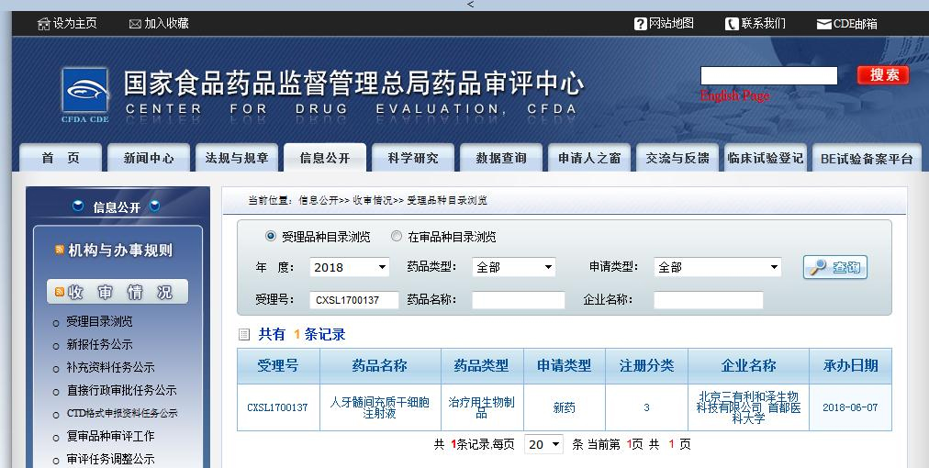
Task: Switch to the 信息公开 tab
Action: click(325, 158)
